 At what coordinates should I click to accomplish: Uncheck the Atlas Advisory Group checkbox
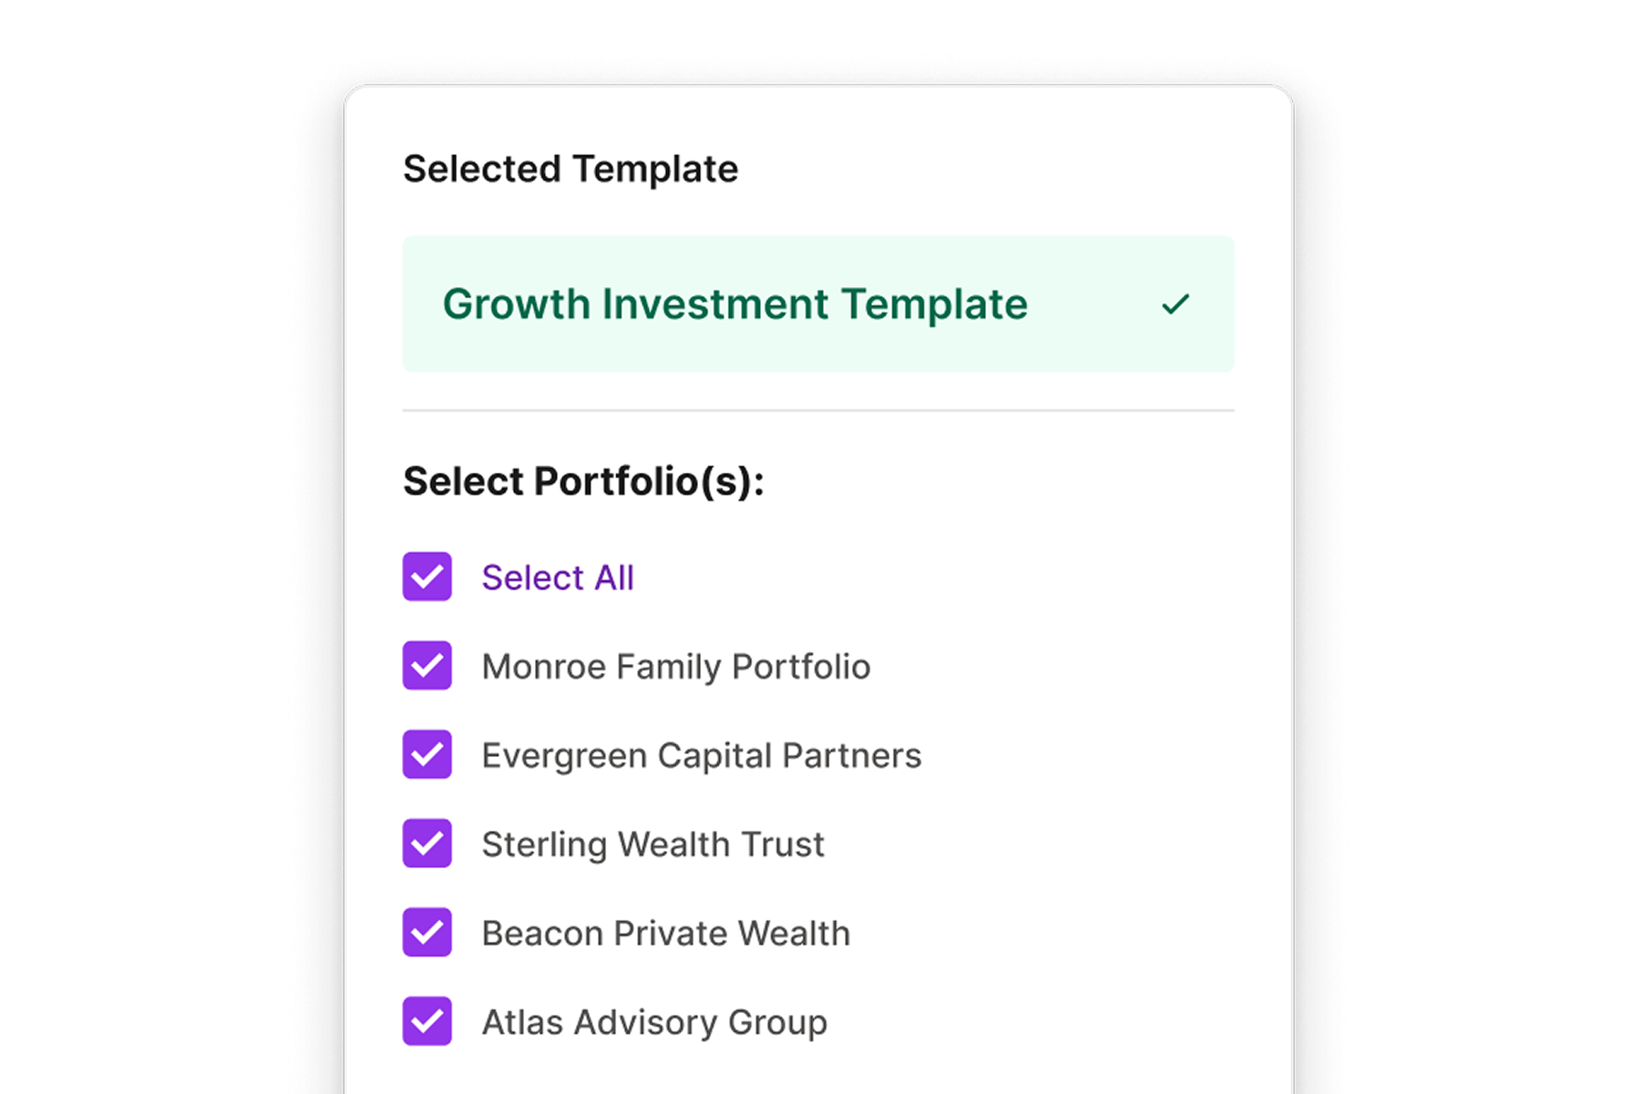(x=427, y=1021)
